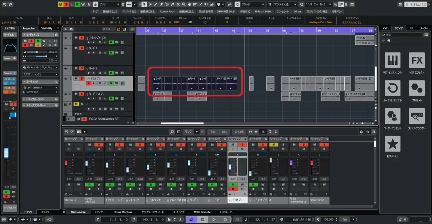This screenshot has width=432, height=224.
Task: Toggle Solo on g アルペジオ (D) track
Action: [x=81, y=38]
